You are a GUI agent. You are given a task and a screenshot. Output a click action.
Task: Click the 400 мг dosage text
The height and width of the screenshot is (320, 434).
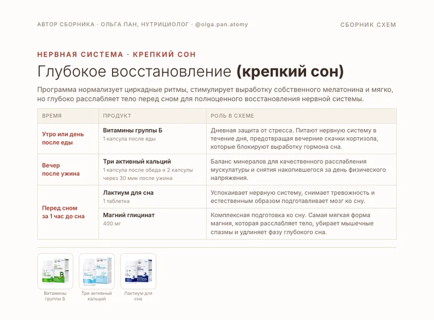112,223
